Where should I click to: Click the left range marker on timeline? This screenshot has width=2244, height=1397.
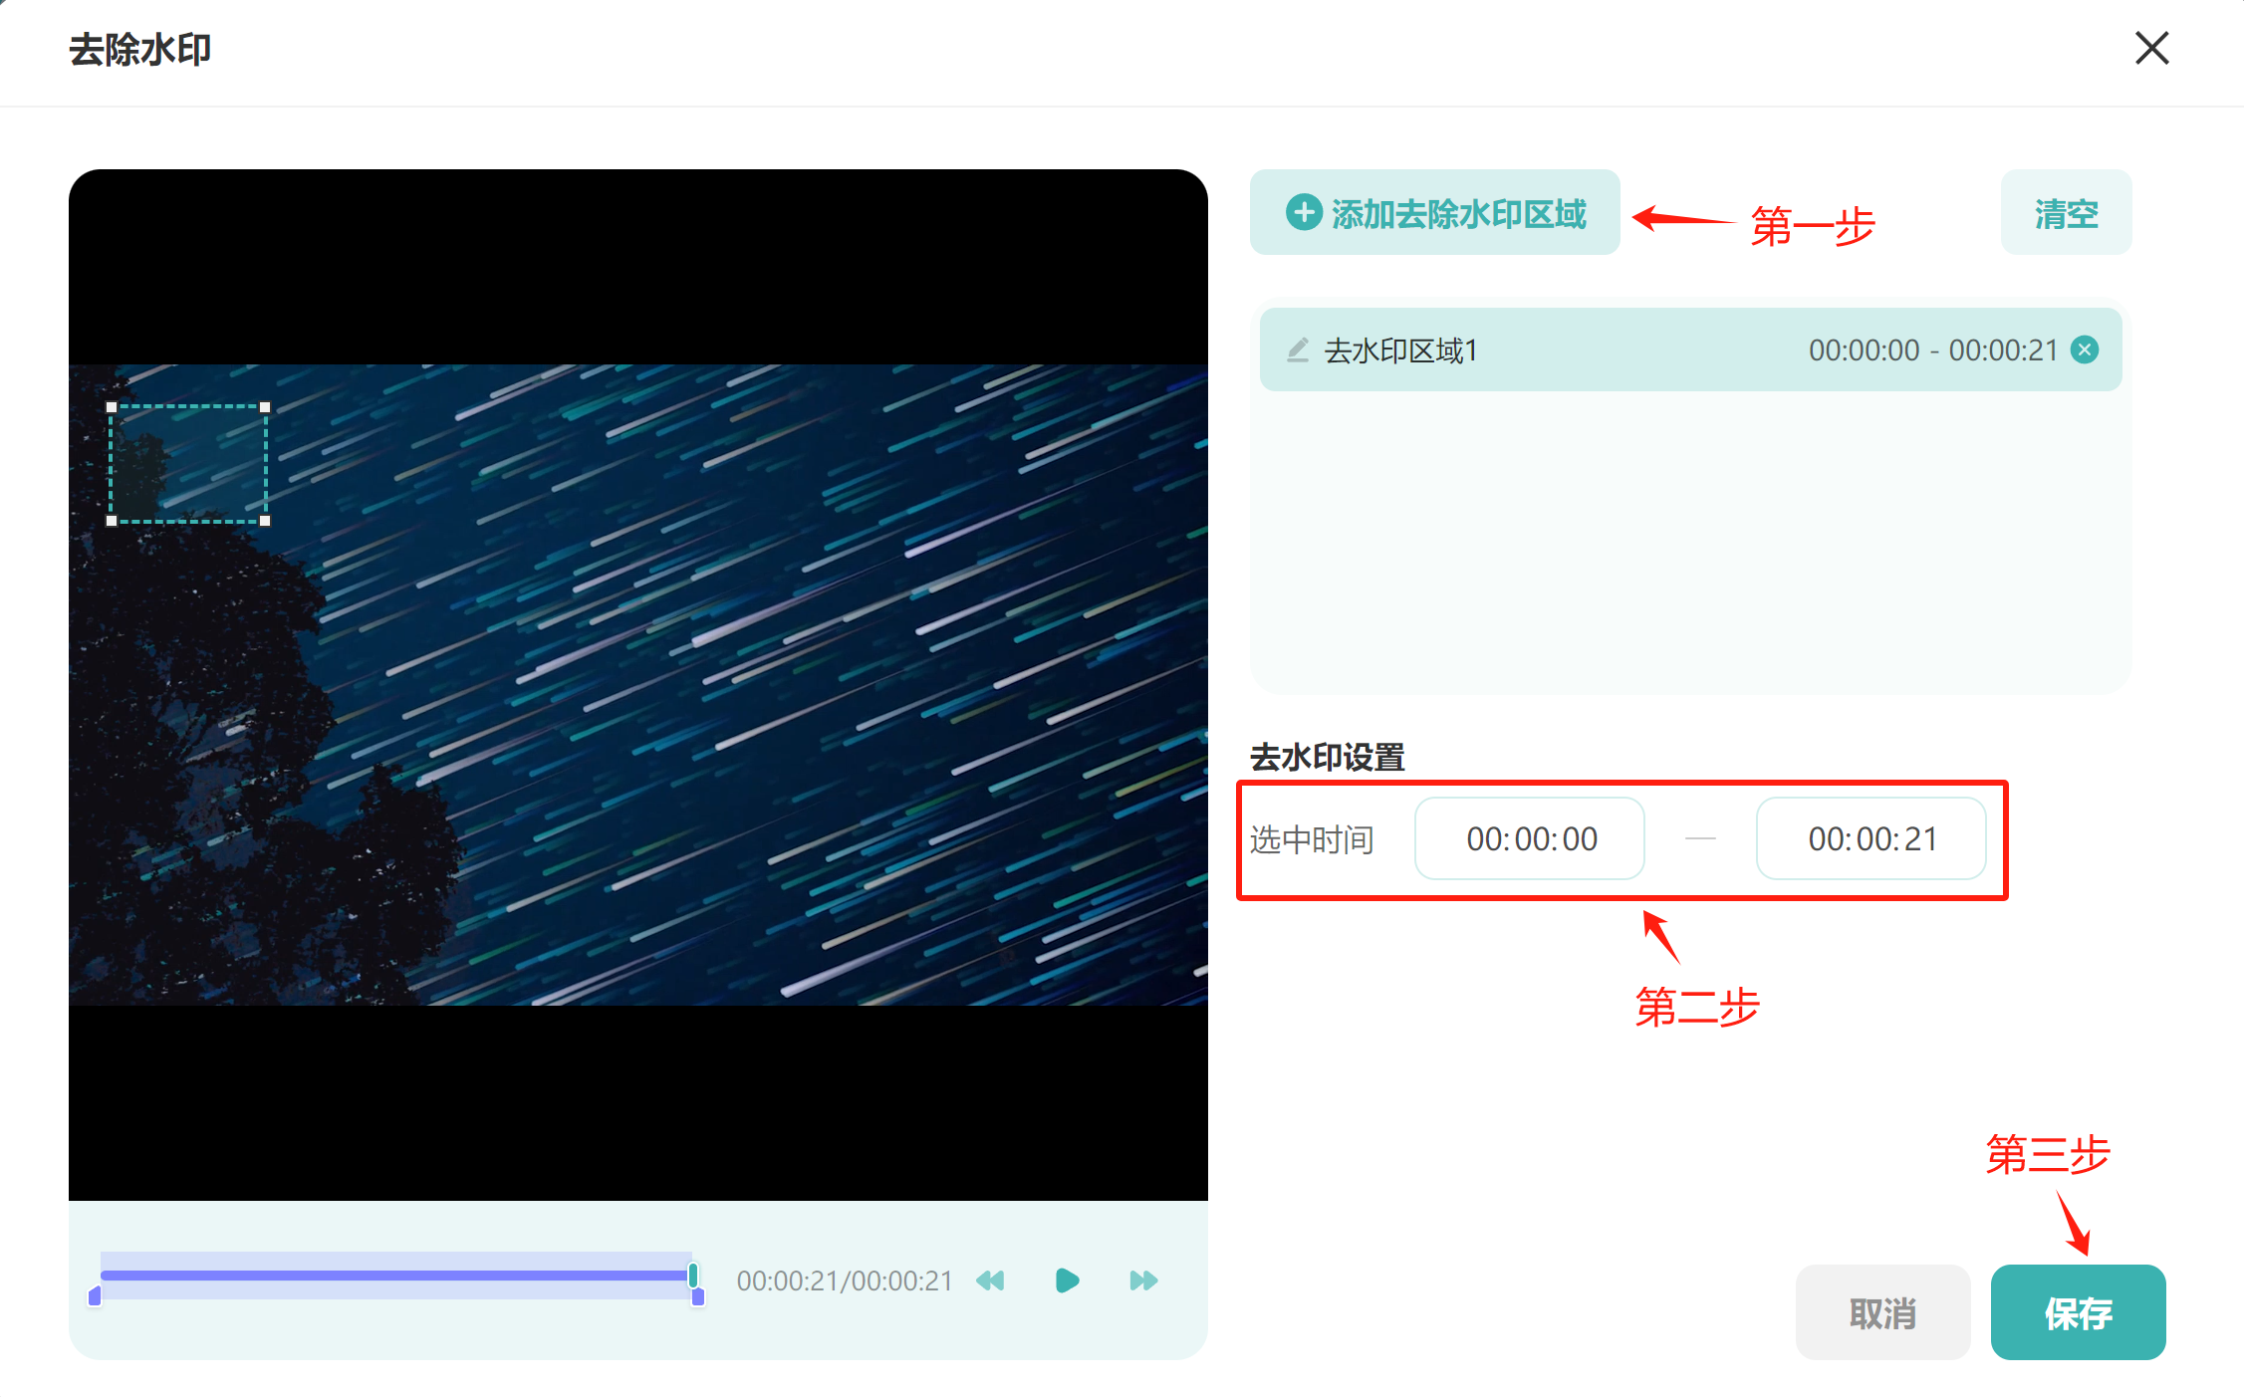point(95,1295)
